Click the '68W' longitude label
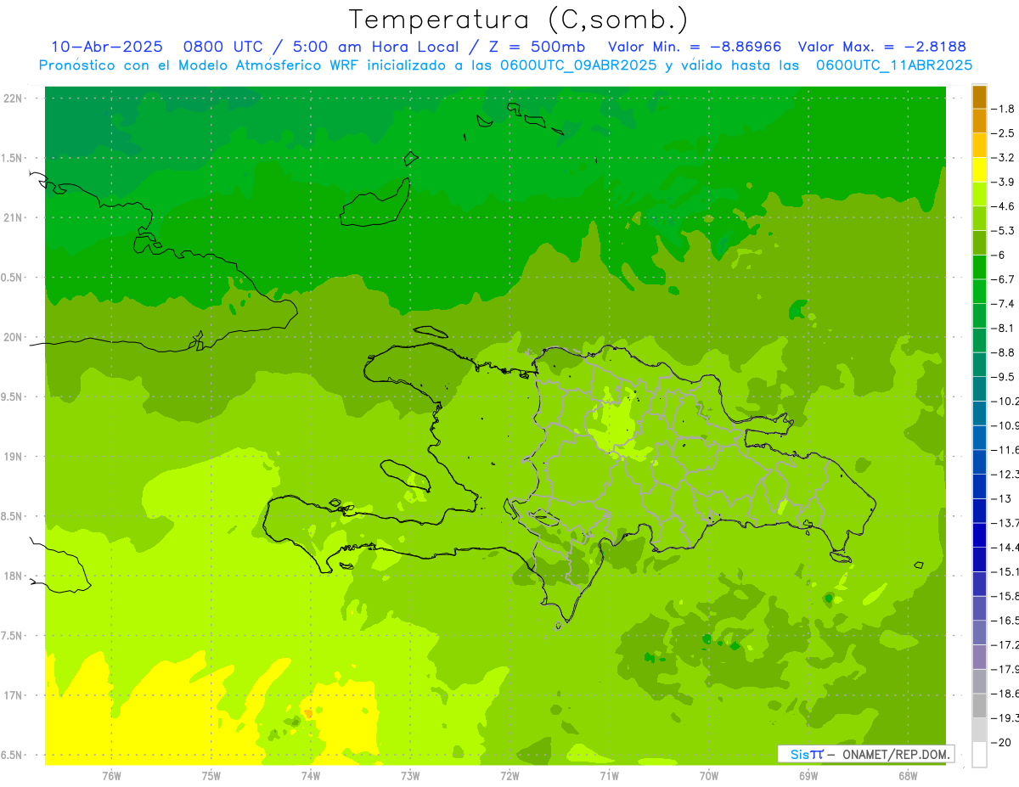The image size is (1019, 787). pos(908,776)
